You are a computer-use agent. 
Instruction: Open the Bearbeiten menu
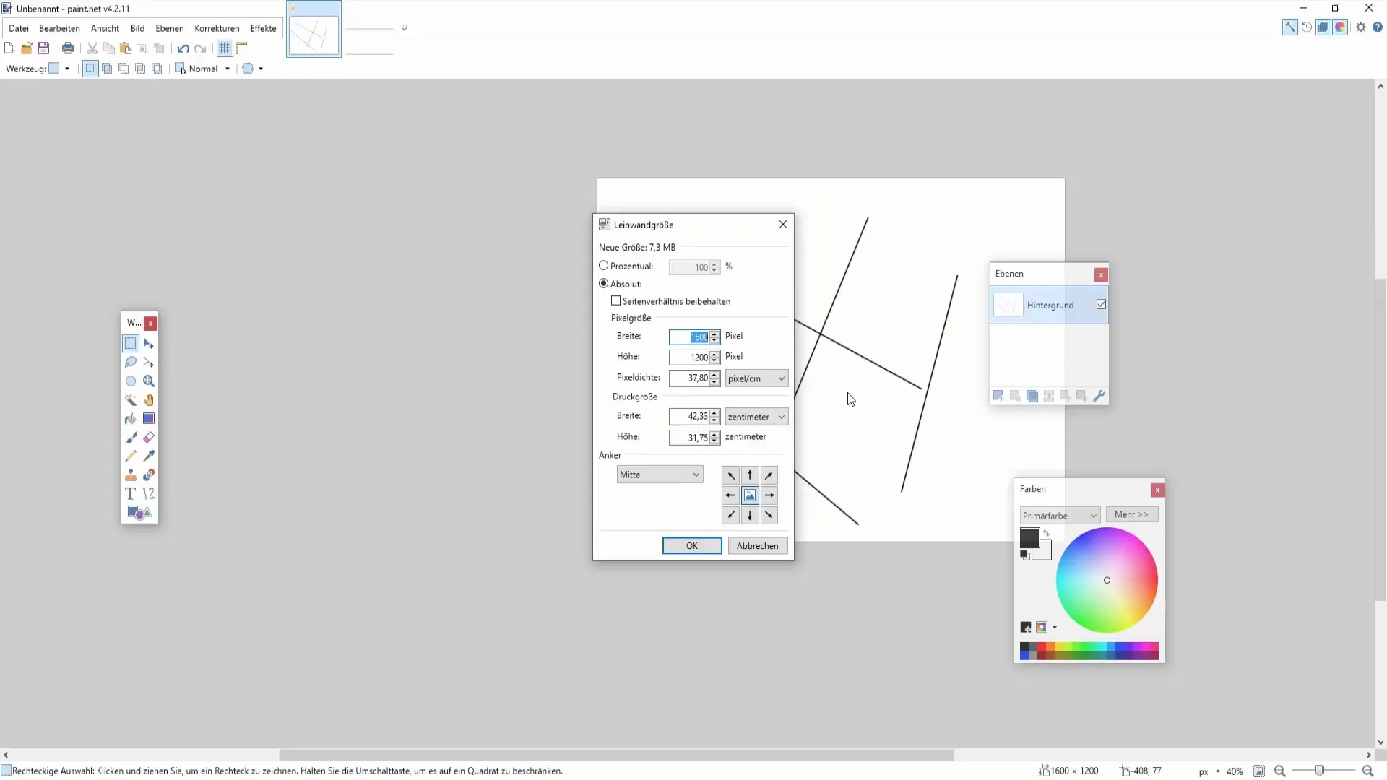pos(59,28)
